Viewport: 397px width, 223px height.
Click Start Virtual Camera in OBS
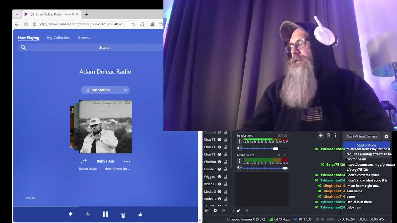[362, 136]
